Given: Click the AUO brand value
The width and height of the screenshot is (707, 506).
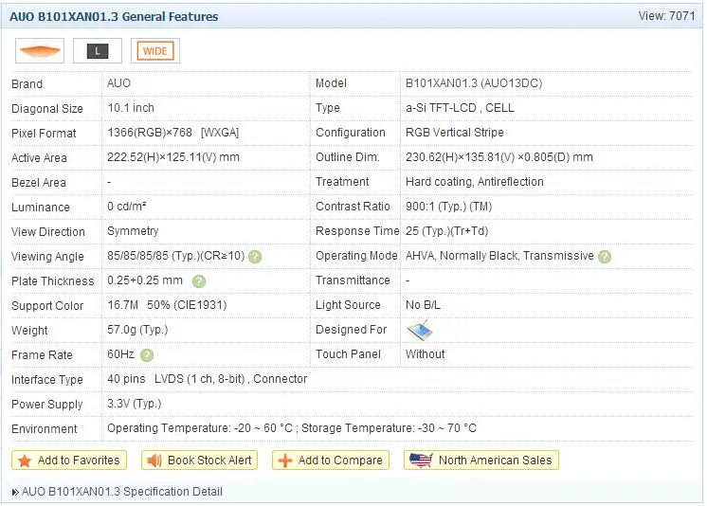Looking at the screenshot, I should [118, 83].
